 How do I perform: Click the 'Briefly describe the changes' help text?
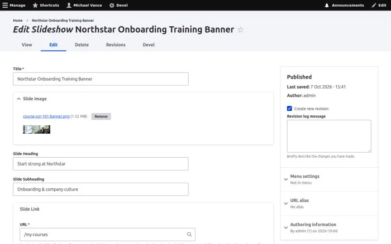tap(321, 156)
